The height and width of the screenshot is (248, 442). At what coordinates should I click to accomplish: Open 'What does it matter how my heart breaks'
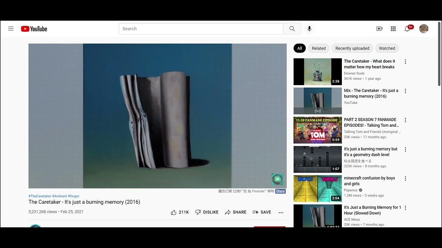(369, 64)
